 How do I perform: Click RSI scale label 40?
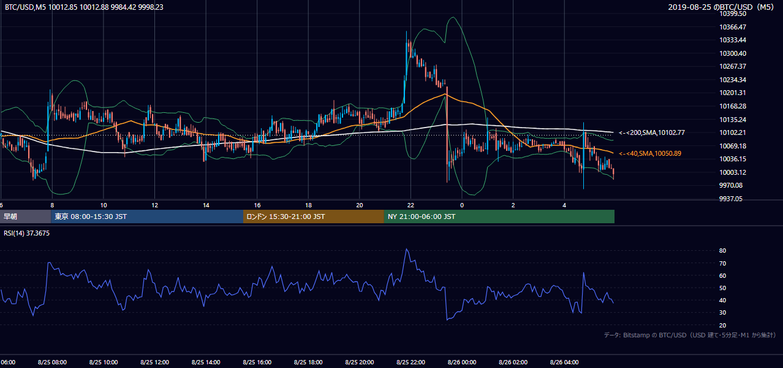(x=722, y=300)
